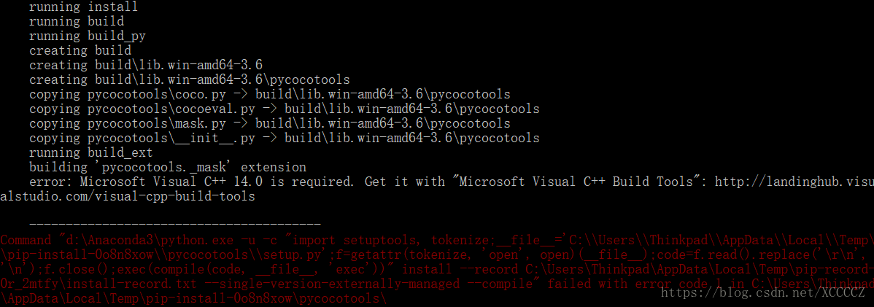Click the 'copying pycocotools\cocoeval.py' line
The image size is (874, 307).
click(x=285, y=109)
